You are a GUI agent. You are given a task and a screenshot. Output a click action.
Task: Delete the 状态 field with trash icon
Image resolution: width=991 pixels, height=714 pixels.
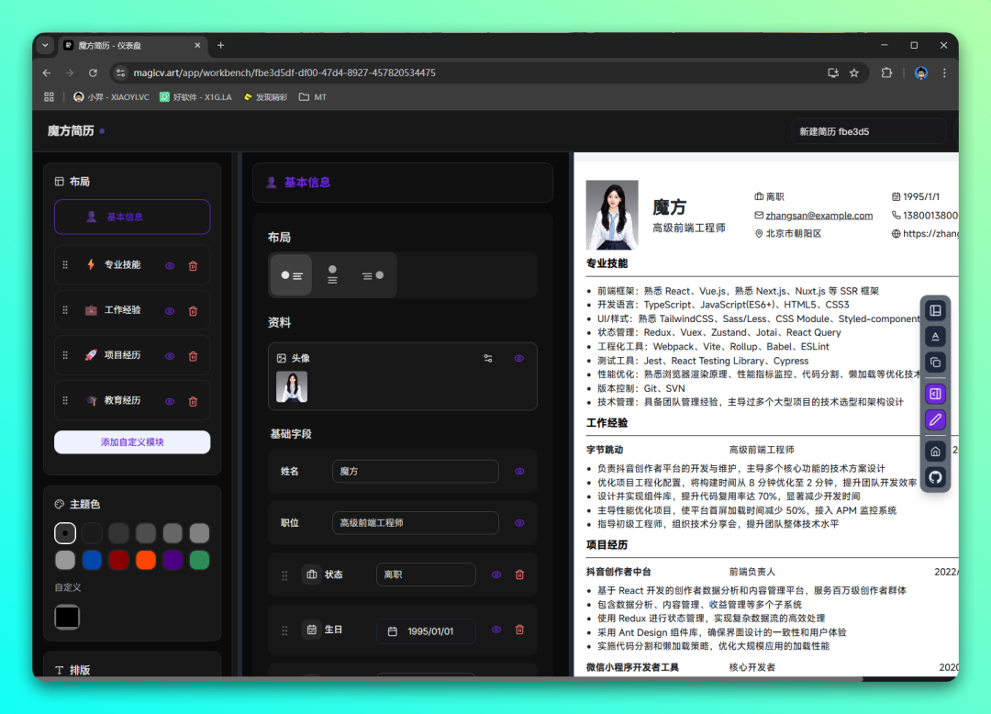519,575
